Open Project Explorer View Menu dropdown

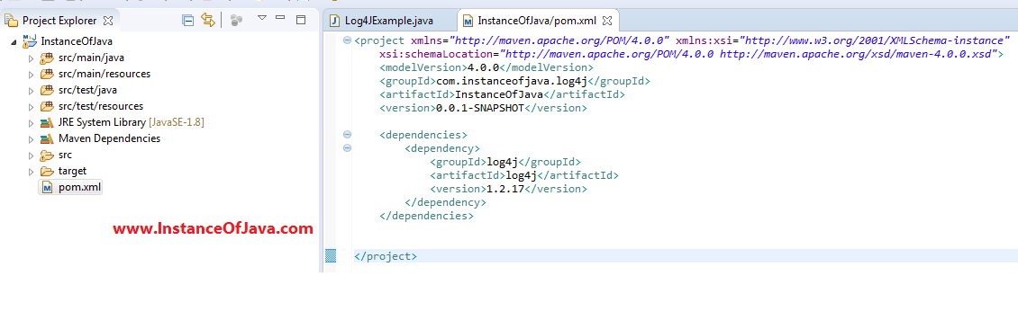[x=261, y=18]
